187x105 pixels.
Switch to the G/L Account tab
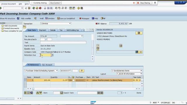[47, 65]
